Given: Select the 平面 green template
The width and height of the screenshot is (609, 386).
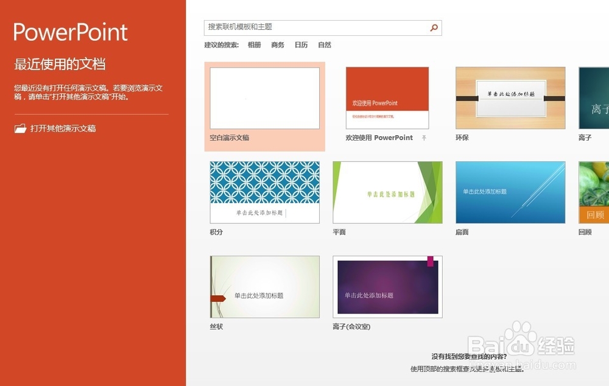Looking at the screenshot, I should [x=387, y=192].
